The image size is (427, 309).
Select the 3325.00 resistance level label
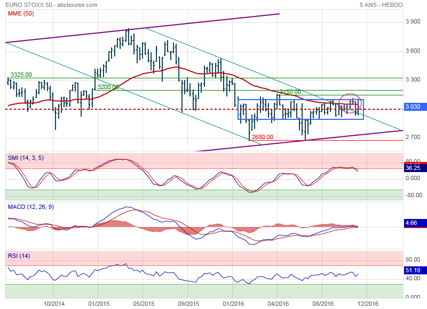21,75
